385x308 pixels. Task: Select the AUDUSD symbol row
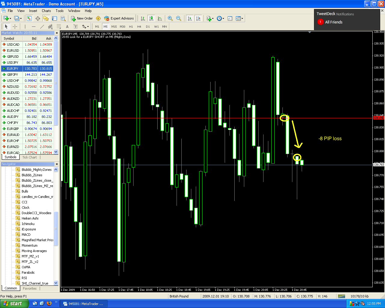pyautogui.click(x=27, y=93)
